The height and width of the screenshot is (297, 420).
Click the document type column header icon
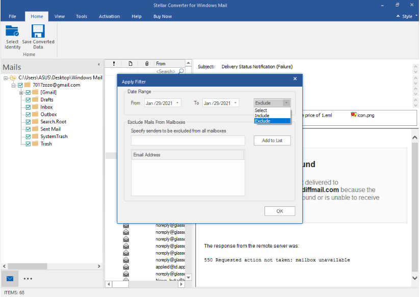click(130, 64)
